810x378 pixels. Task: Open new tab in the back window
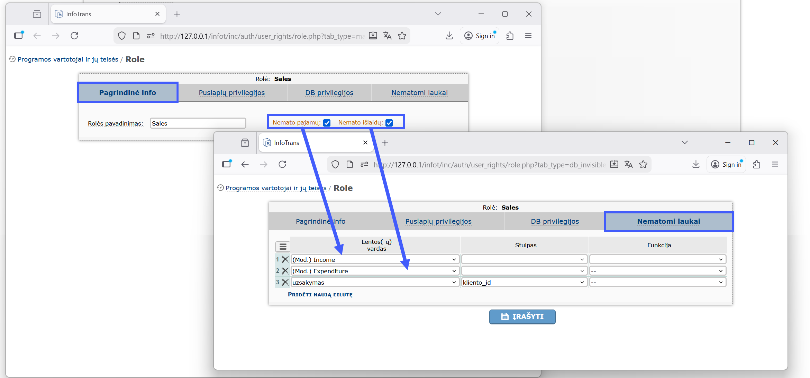[x=177, y=14]
